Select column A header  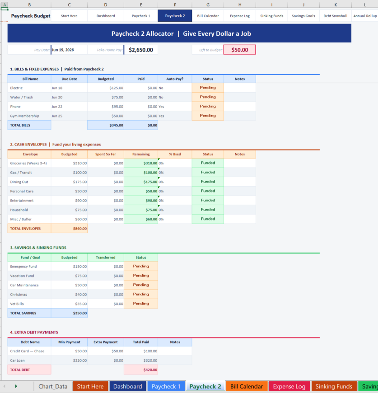coord(5,5)
